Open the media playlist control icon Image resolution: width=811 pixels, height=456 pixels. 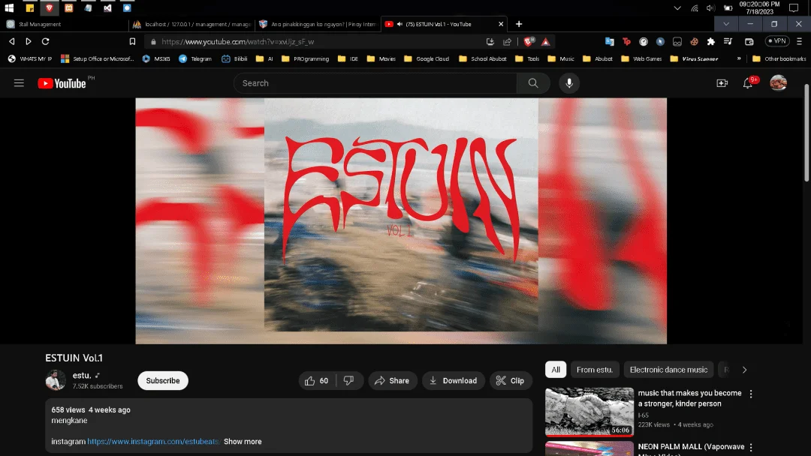(x=728, y=41)
